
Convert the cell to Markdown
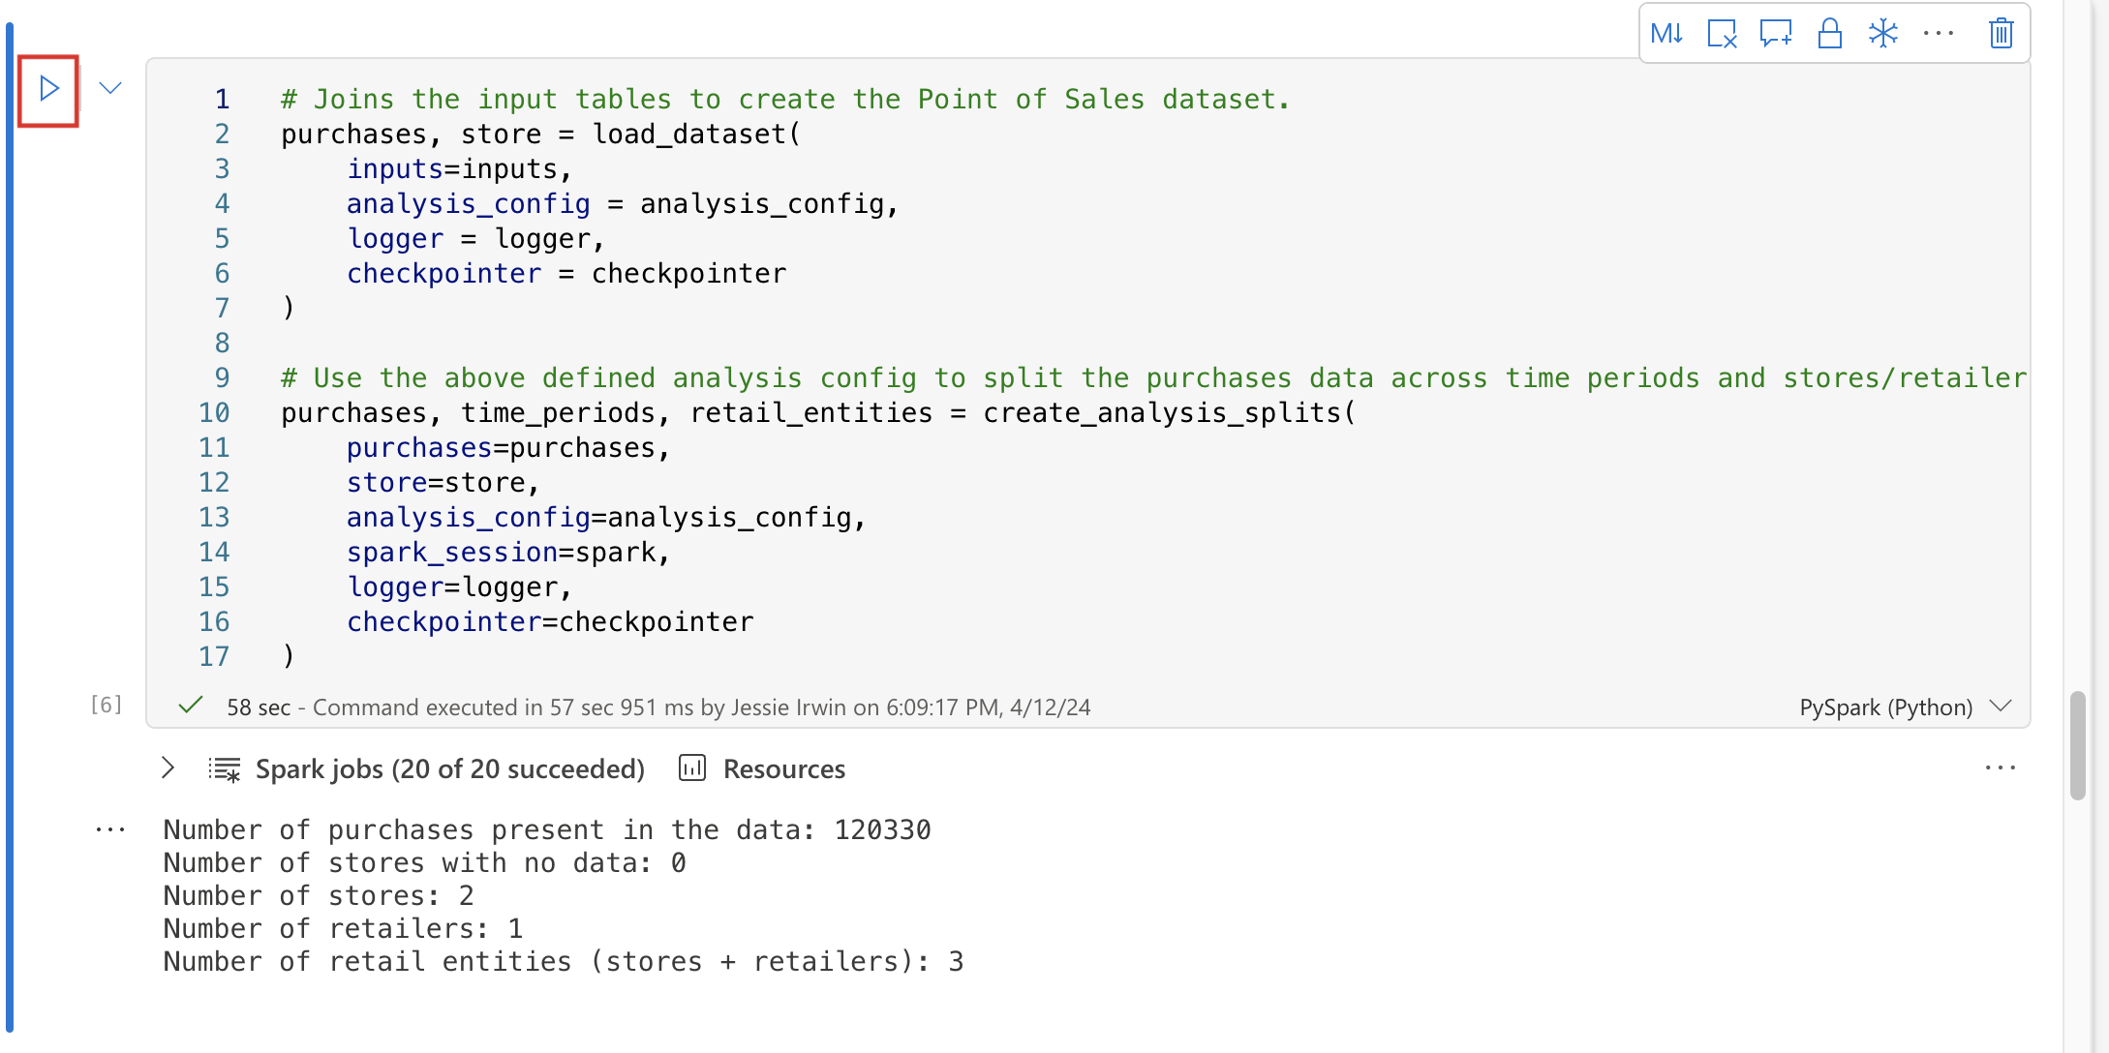pos(1668,34)
